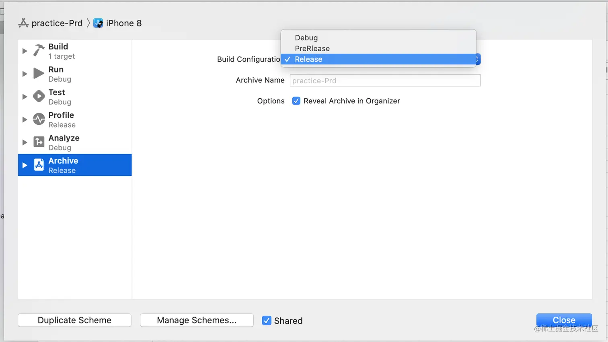
Task: Click the iPhone 8 simulator icon
Action: coord(98,23)
